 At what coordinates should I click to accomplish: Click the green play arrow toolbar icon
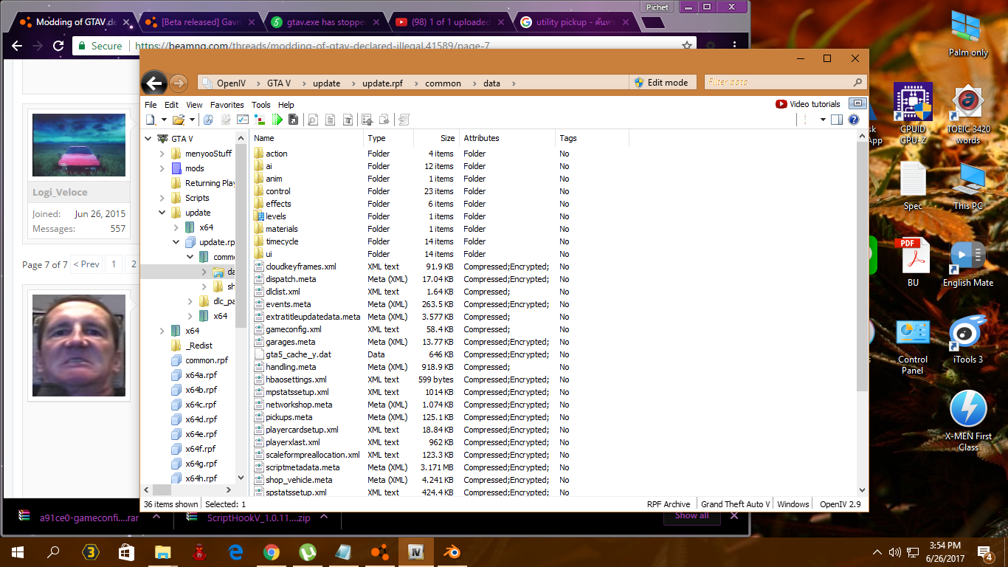coord(277,120)
